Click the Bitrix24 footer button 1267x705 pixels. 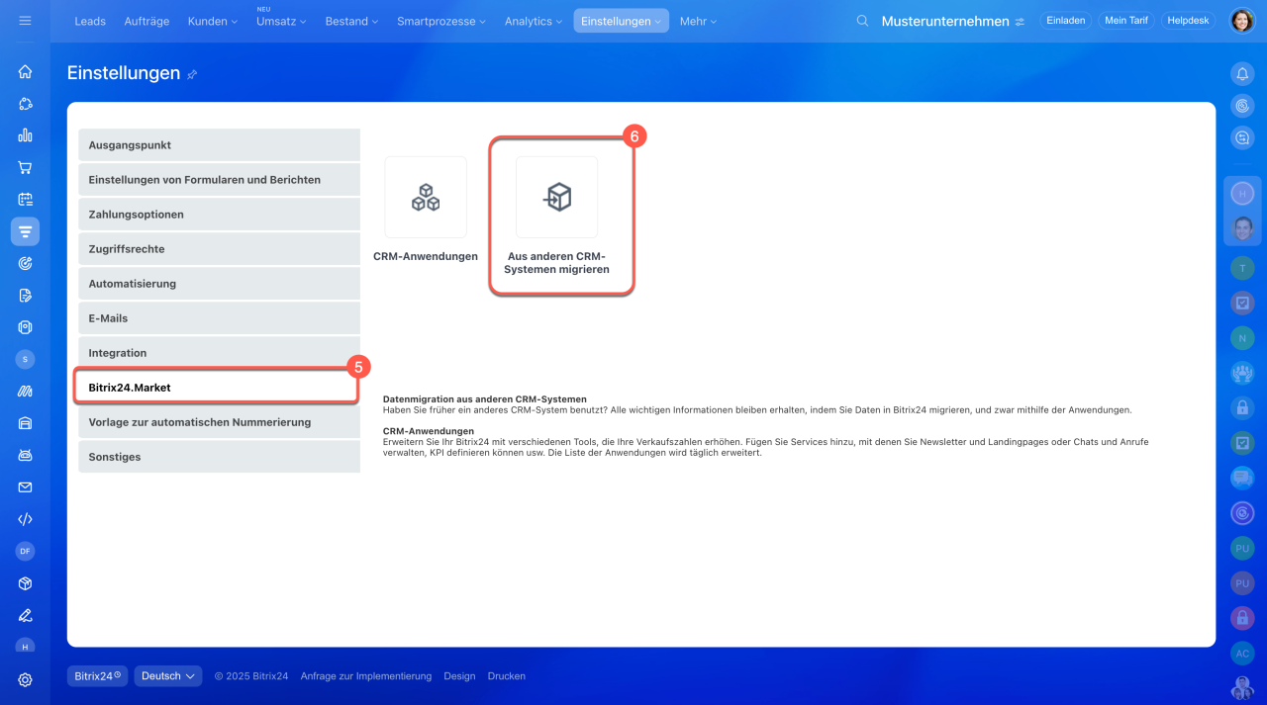pyautogui.click(x=98, y=676)
